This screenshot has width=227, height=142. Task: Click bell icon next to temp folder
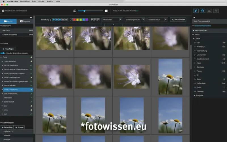(31, 110)
